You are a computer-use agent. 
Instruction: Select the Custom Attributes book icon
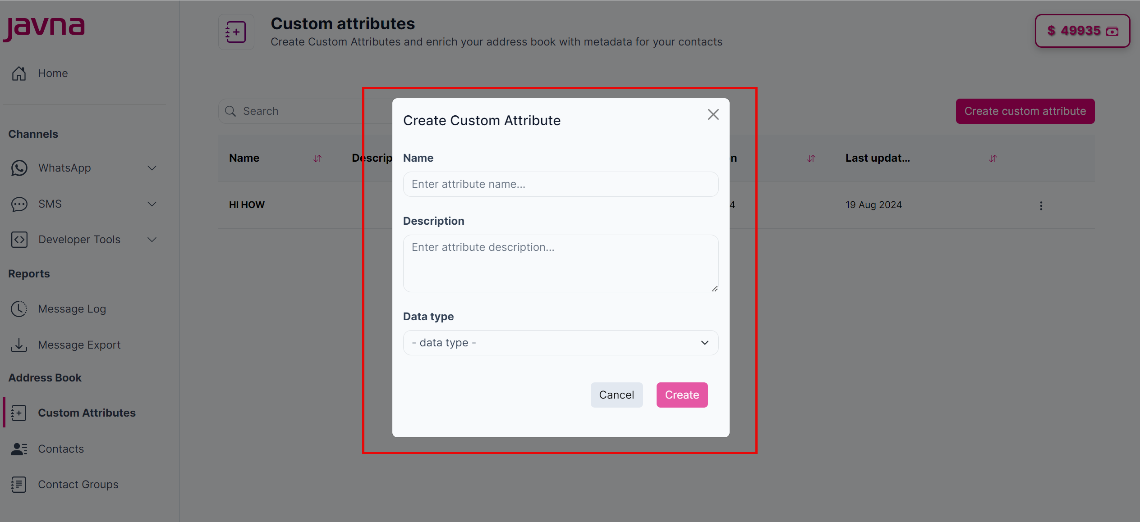click(18, 413)
